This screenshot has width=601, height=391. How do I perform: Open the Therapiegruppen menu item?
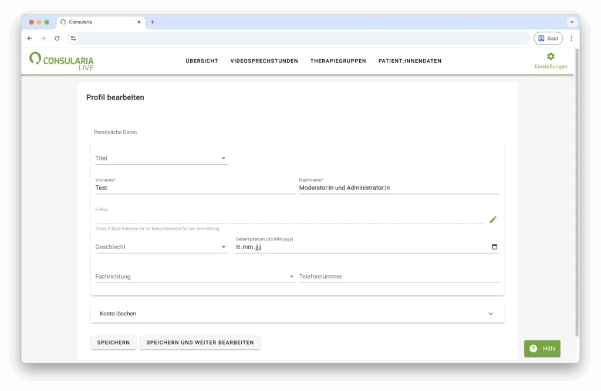coord(338,61)
